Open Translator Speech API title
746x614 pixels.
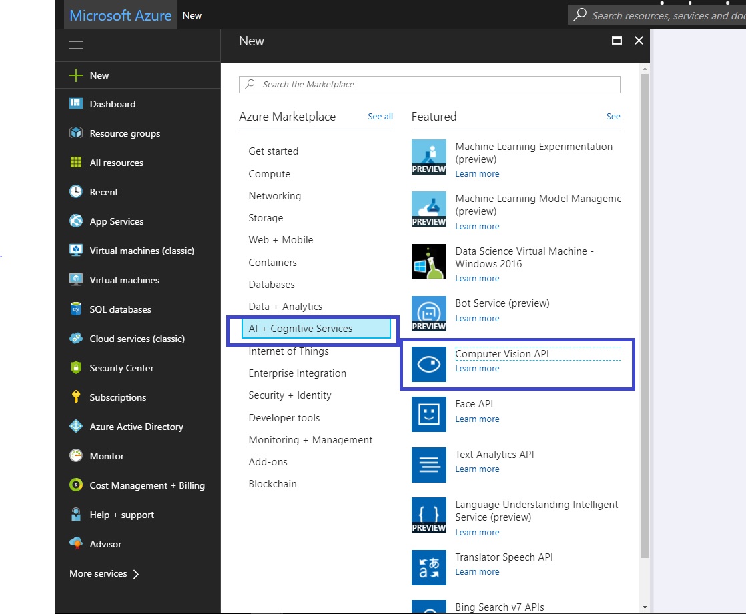[x=504, y=557]
